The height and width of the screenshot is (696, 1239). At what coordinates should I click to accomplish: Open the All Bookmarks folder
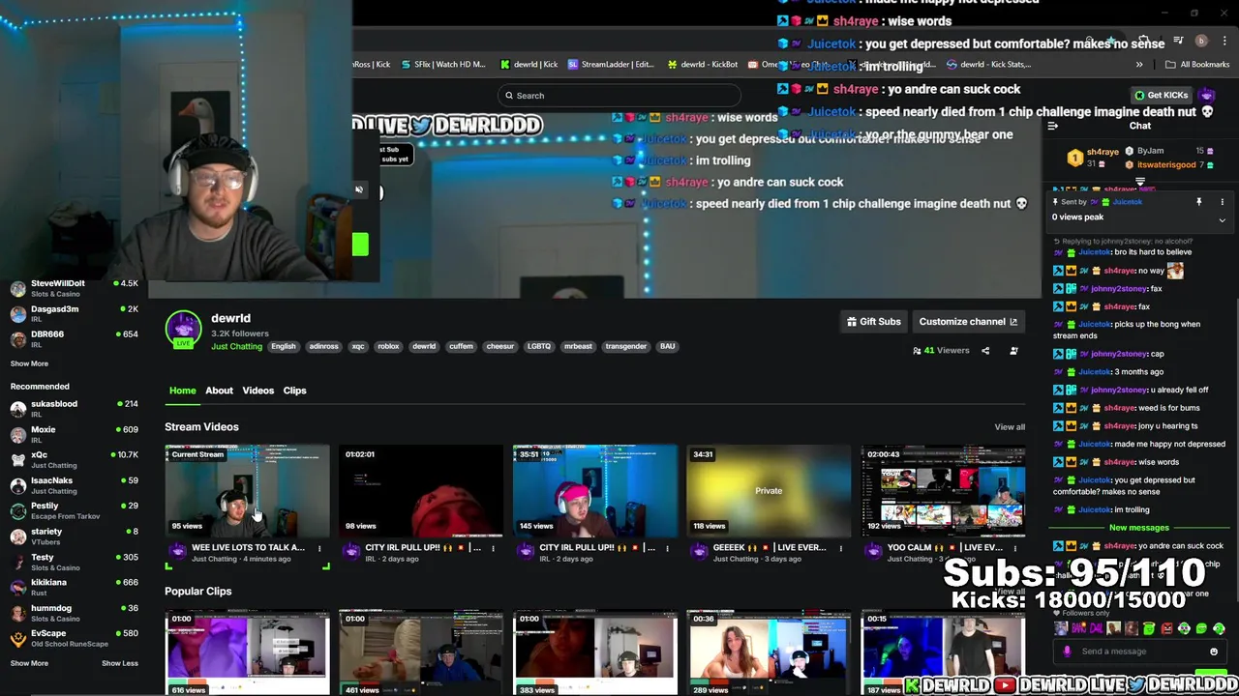coord(1197,65)
